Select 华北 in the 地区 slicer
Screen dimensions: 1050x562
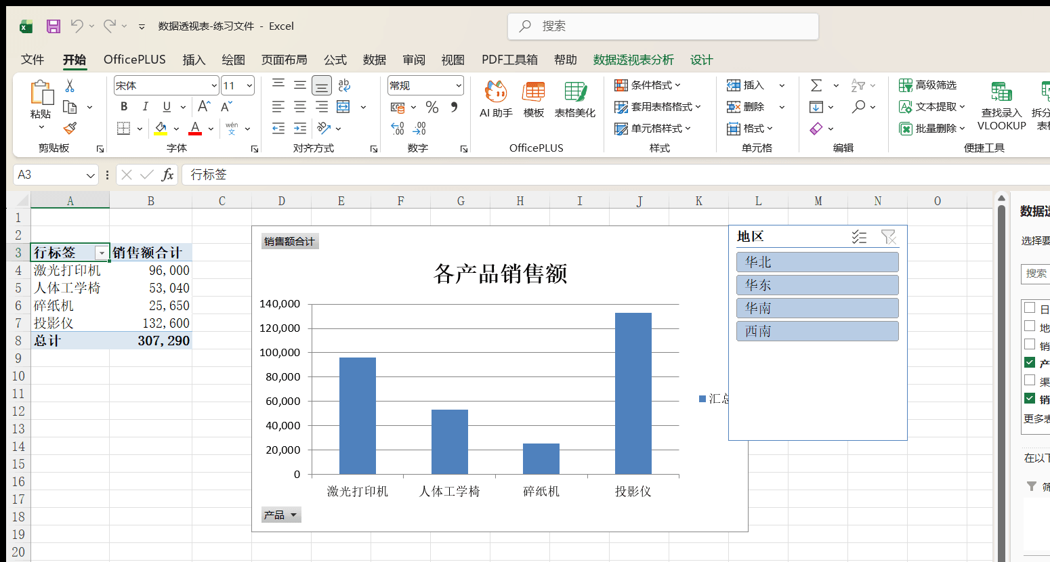tap(818, 262)
